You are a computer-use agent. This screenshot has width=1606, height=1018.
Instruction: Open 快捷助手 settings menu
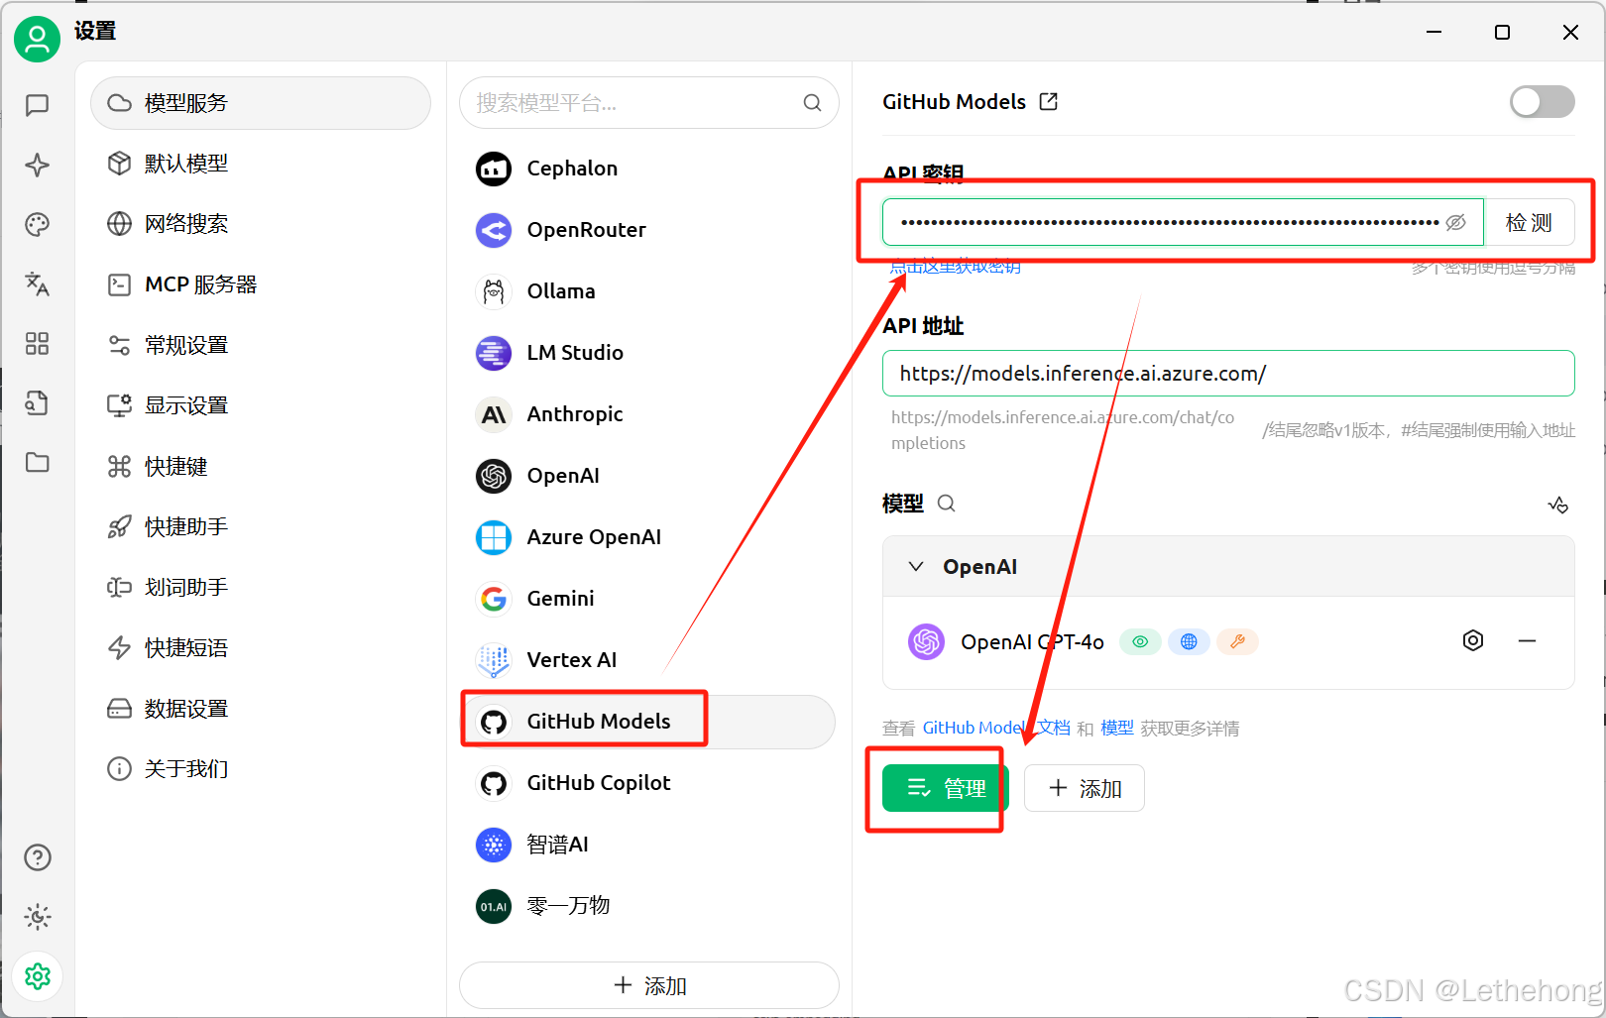(x=261, y=526)
